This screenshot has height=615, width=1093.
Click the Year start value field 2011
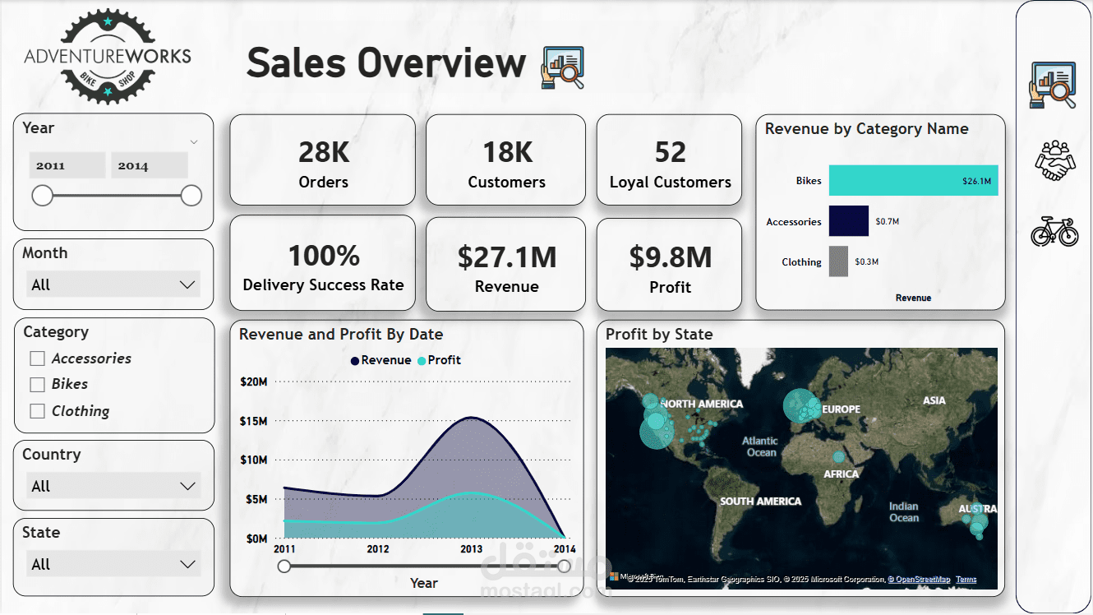67,165
